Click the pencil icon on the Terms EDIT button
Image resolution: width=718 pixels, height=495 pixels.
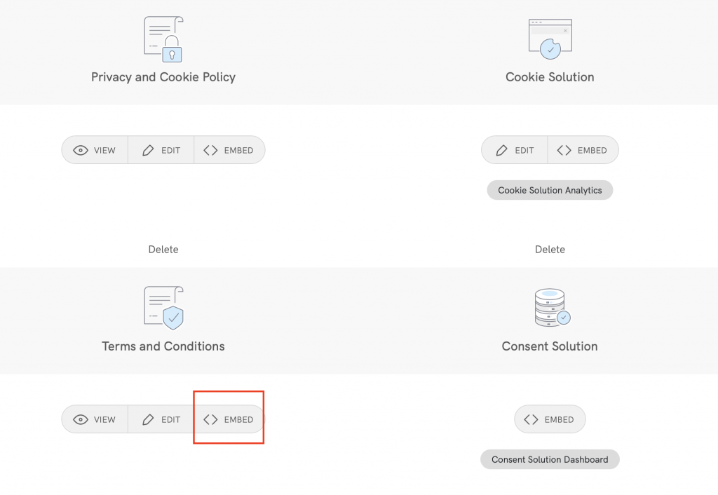click(x=147, y=419)
